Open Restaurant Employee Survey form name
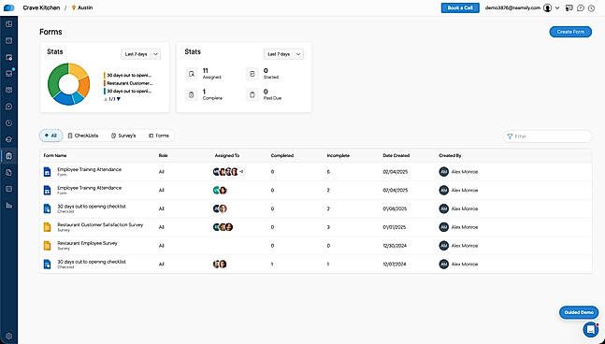Screen dimensions: 605x344 point(87,243)
